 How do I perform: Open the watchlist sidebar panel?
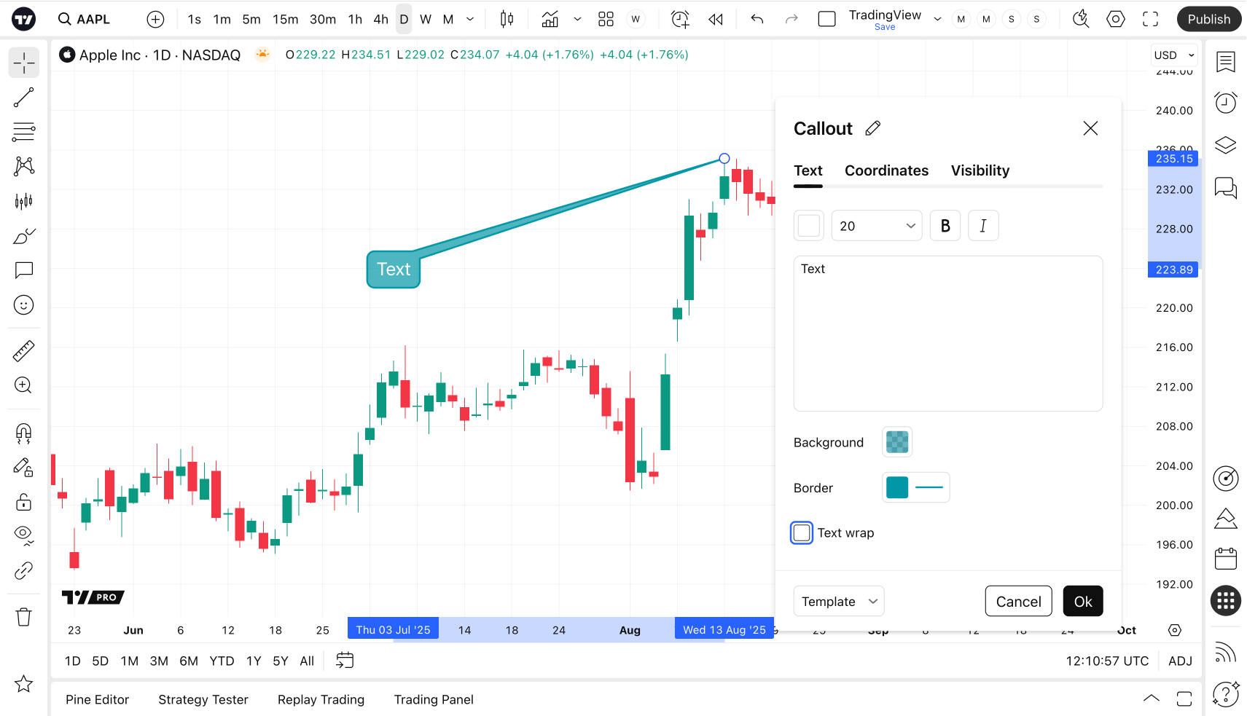(1226, 63)
